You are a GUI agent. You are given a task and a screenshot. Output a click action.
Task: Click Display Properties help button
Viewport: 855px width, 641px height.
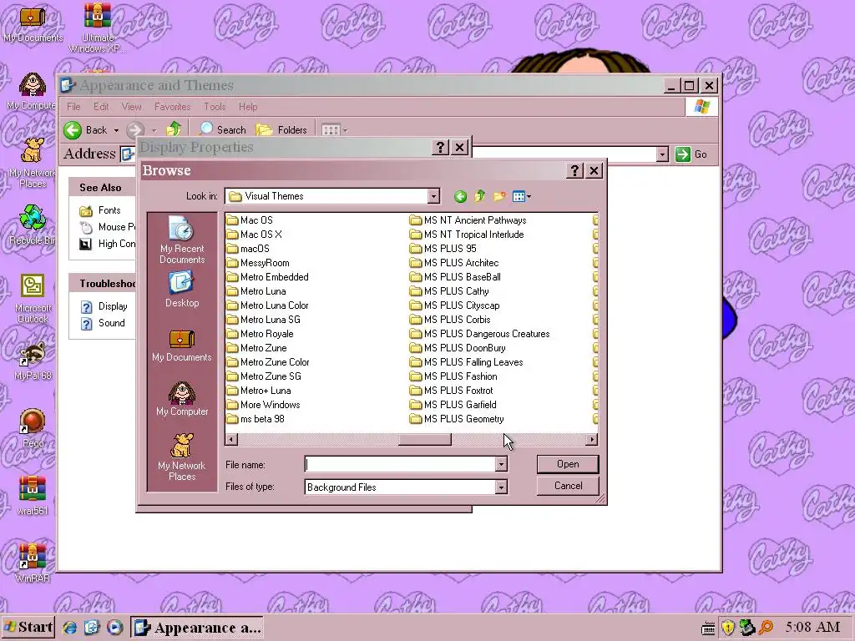[x=441, y=147]
